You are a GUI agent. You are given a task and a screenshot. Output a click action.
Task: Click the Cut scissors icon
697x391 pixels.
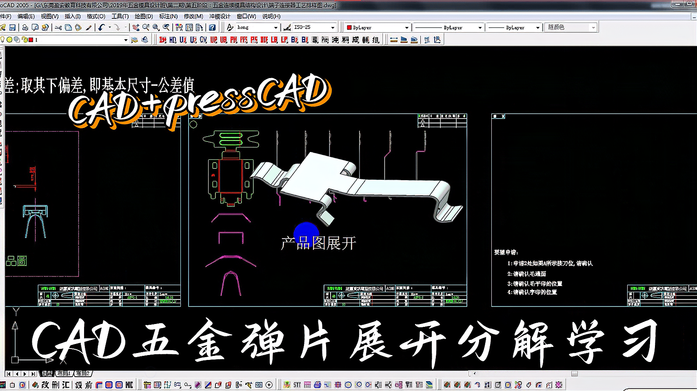pyautogui.click(x=58, y=27)
